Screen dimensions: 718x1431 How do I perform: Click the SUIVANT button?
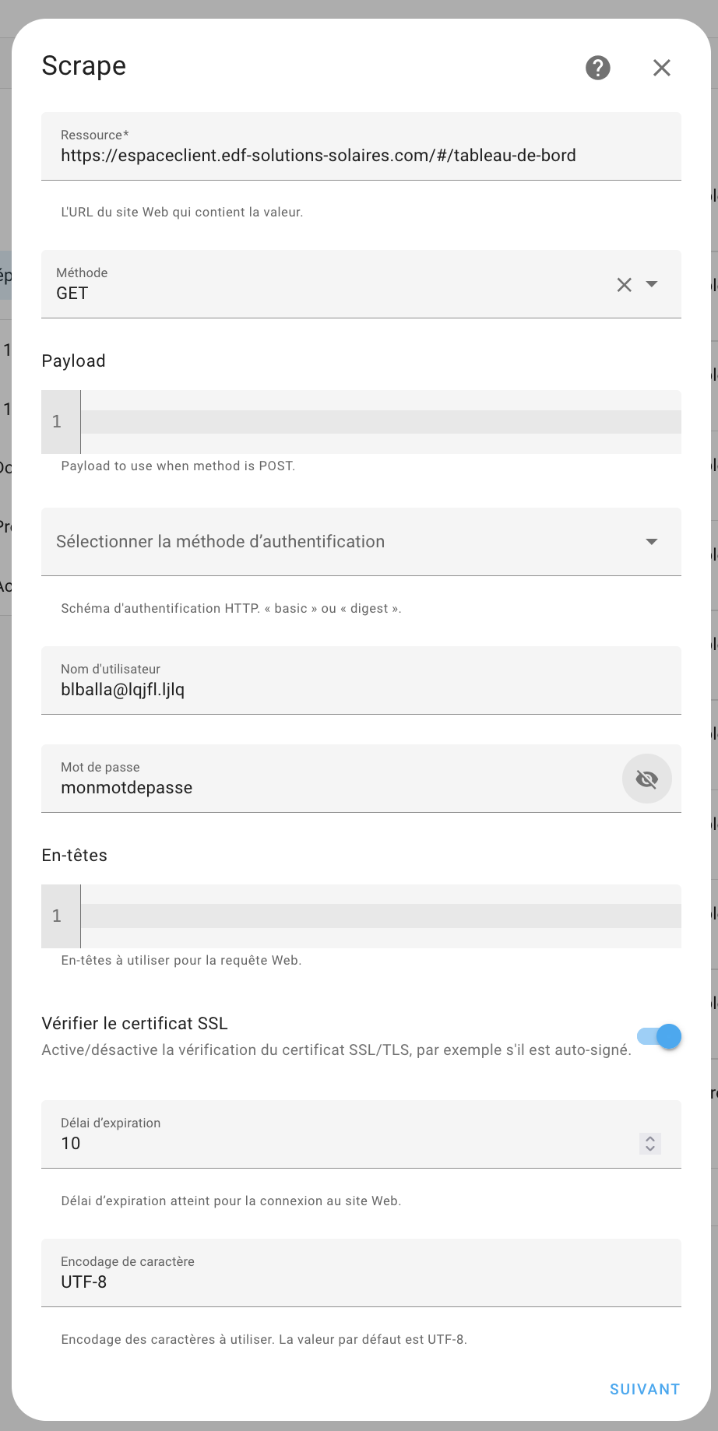click(645, 1389)
